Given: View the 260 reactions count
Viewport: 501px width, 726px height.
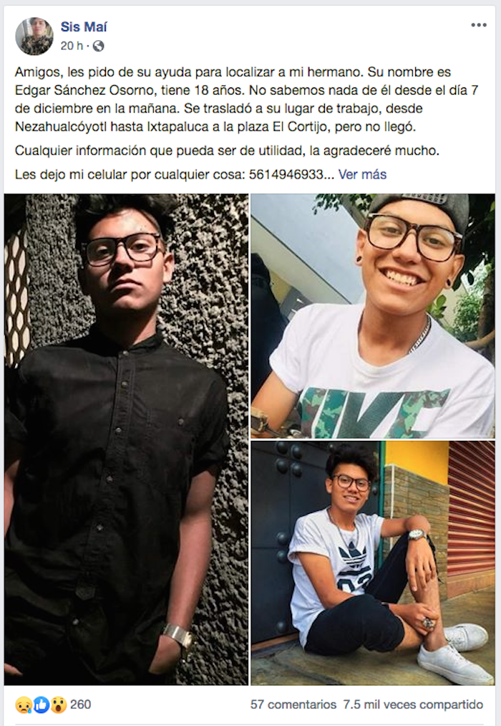Looking at the screenshot, I should pos(80,704).
